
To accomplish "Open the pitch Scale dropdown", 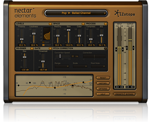I will coord(80,66).
